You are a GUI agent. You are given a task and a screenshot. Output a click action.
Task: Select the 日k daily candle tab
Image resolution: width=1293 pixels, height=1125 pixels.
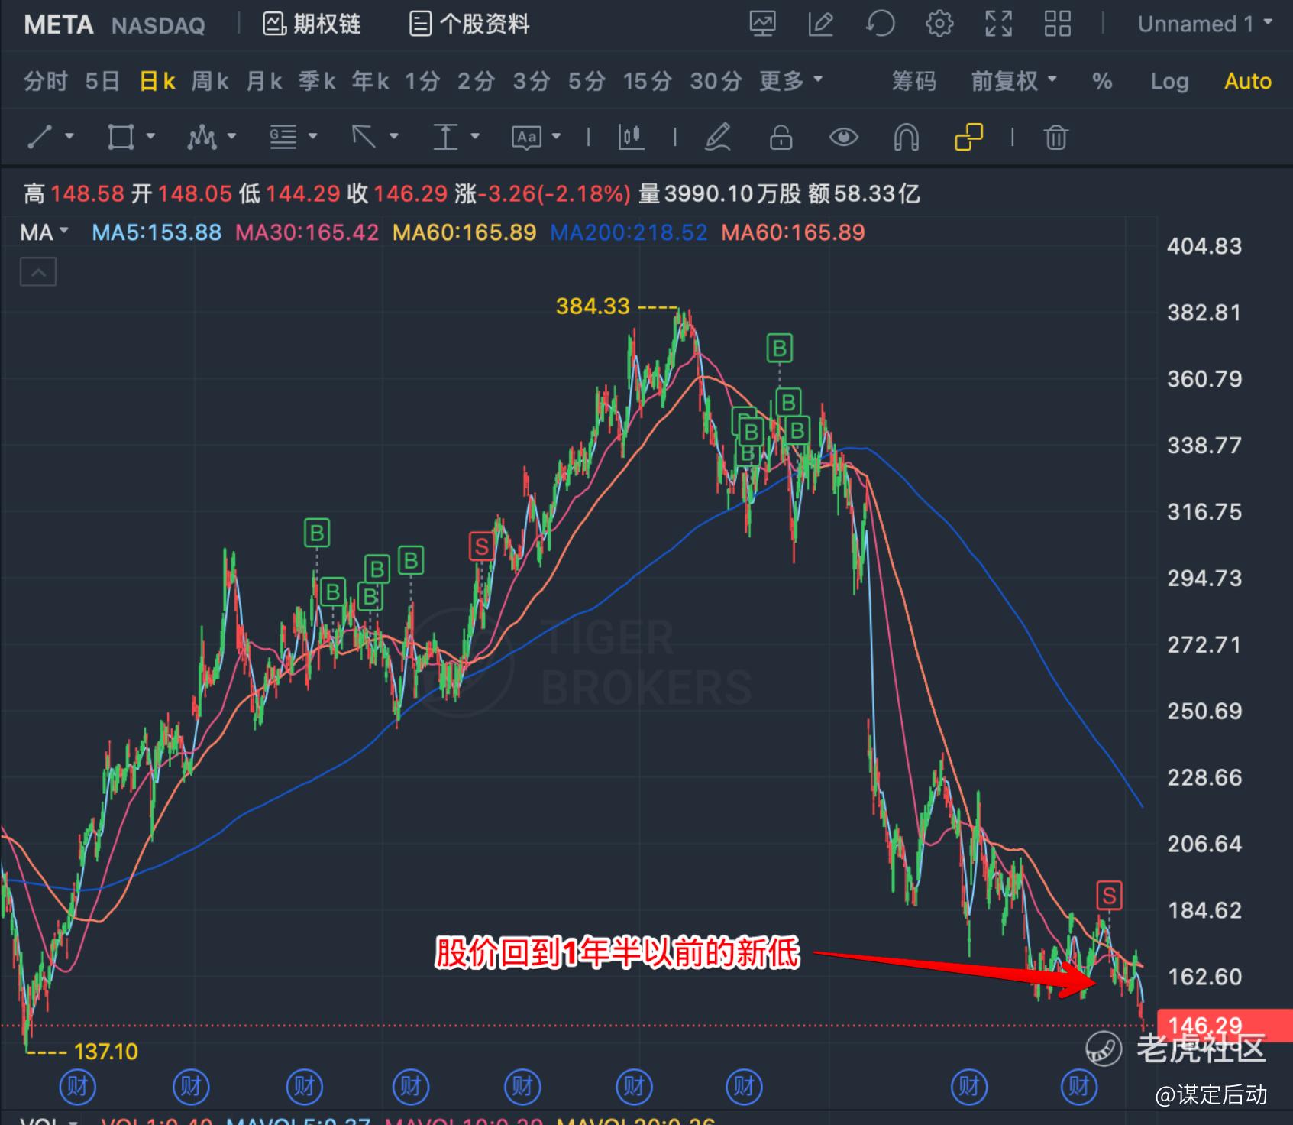tap(157, 81)
